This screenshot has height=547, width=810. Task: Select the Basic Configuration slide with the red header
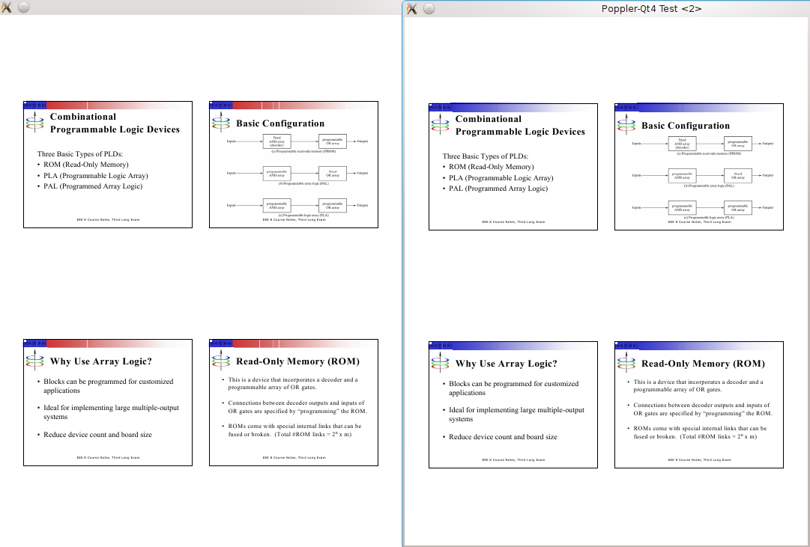(293, 165)
